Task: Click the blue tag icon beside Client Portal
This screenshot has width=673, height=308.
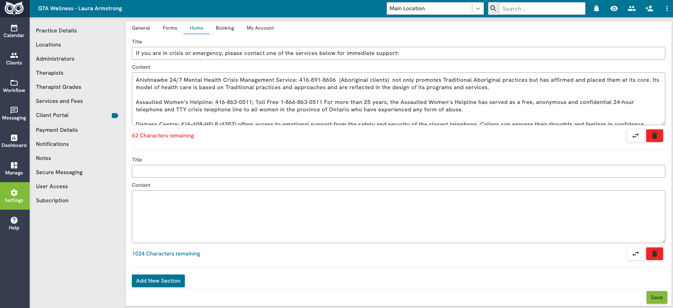Action: point(115,116)
